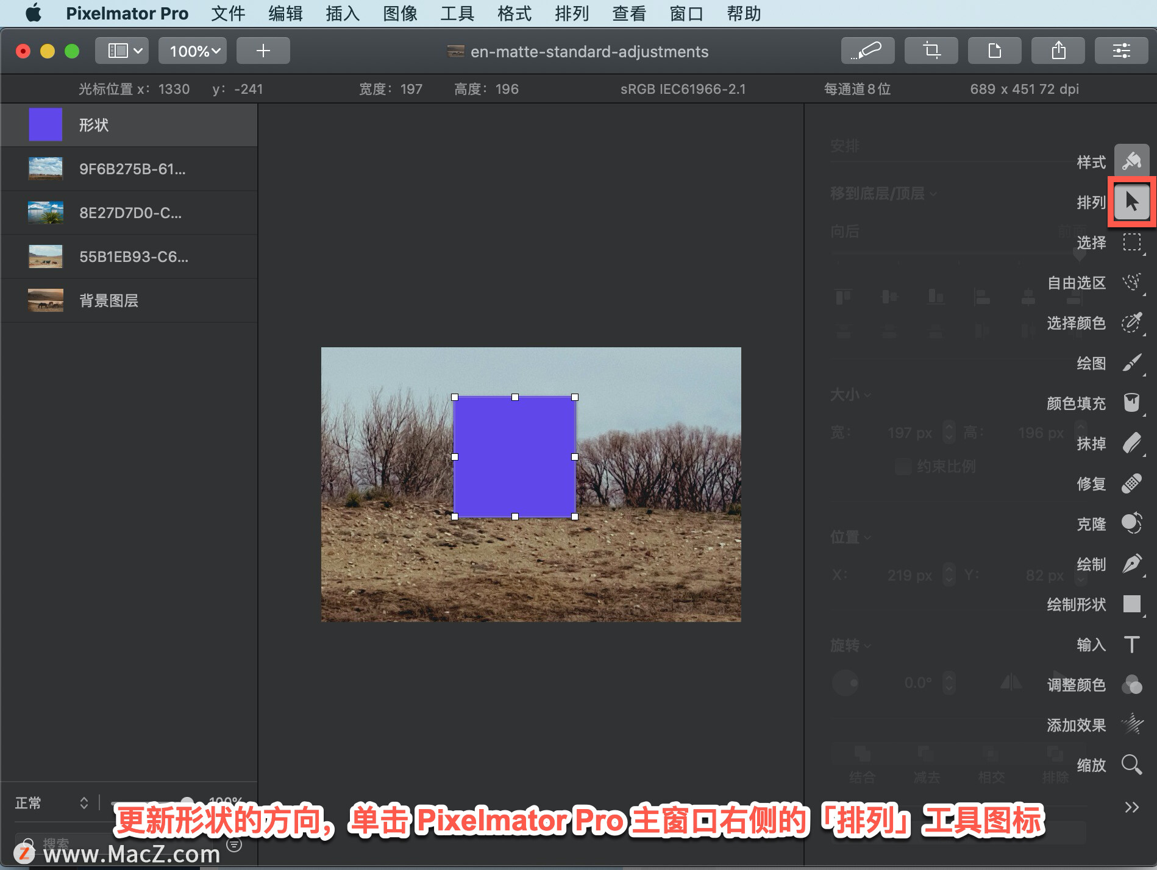
Task: Open the 文件 menu
Action: tap(228, 13)
